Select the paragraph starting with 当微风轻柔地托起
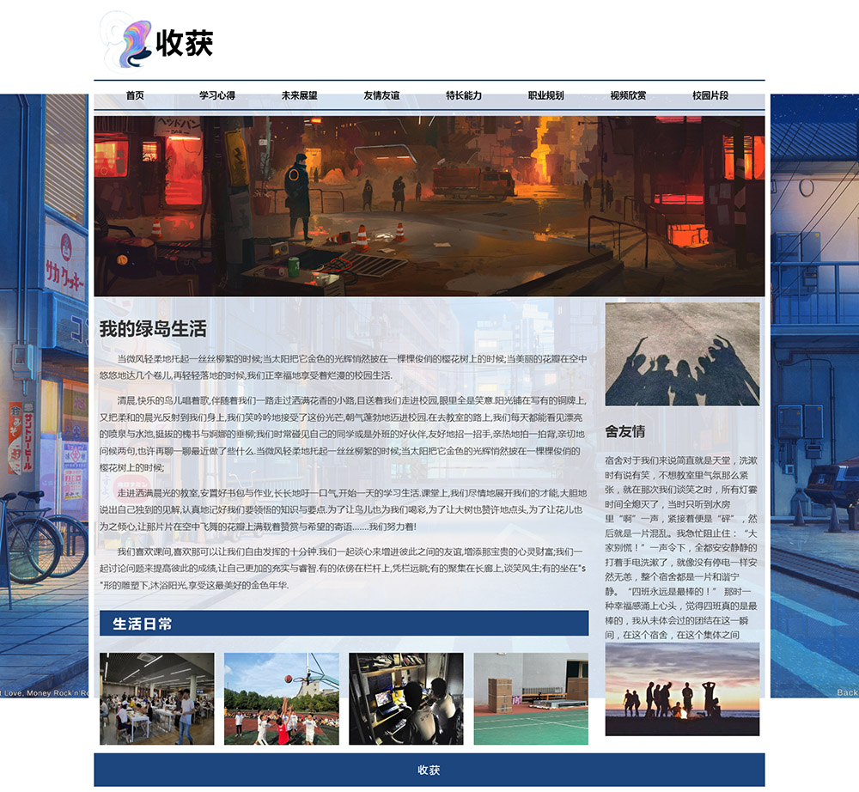Screen dimensions: 859x792 pos(344,367)
